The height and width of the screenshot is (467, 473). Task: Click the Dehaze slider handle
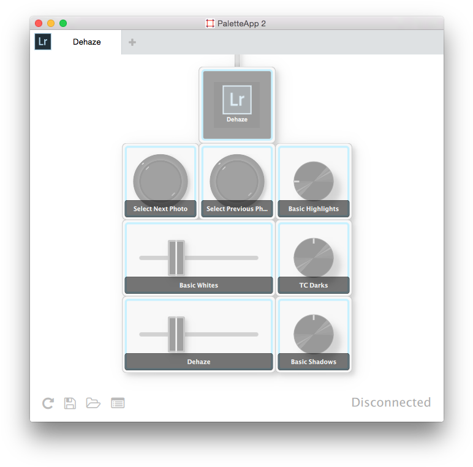(176, 334)
